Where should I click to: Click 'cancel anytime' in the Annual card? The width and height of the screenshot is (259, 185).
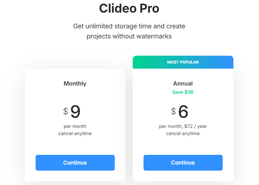click(183, 133)
